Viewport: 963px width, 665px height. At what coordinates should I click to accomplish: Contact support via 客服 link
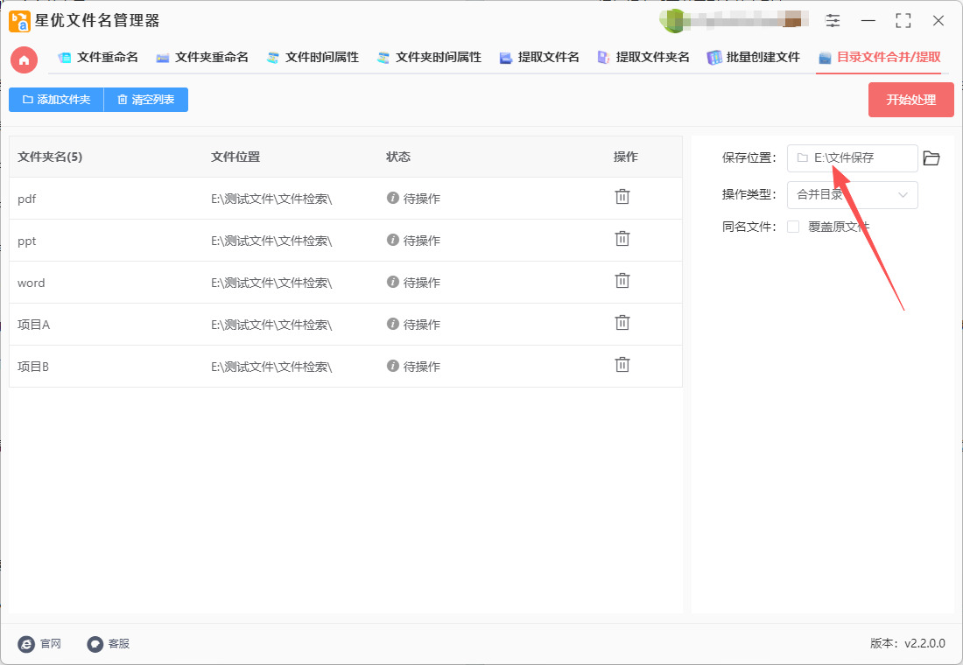109,644
